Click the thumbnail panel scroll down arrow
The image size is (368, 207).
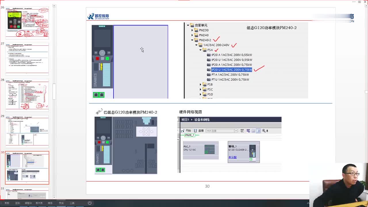[x=54, y=197]
